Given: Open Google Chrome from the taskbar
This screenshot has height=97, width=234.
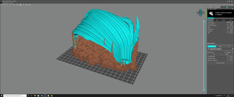Looking at the screenshot, I should (x=52, y=96).
